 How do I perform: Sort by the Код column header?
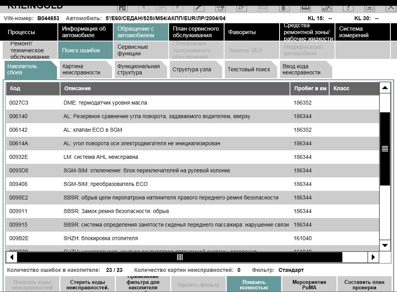tap(33, 88)
